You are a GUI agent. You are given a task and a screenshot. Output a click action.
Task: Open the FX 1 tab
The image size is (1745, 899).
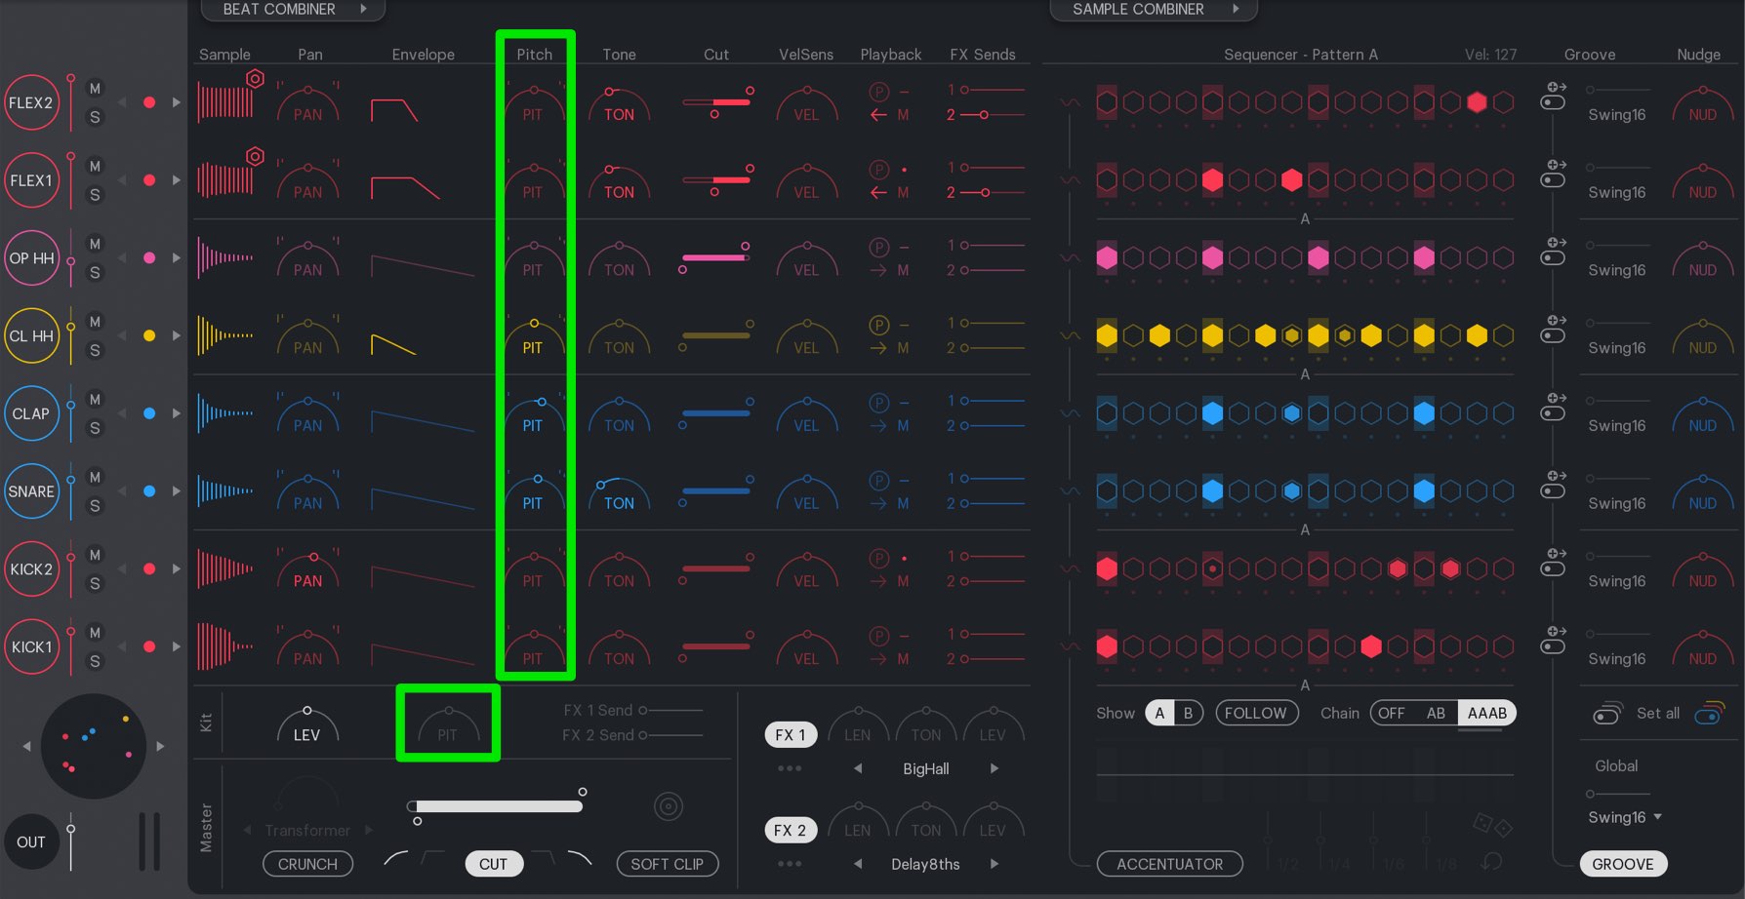[x=791, y=734]
